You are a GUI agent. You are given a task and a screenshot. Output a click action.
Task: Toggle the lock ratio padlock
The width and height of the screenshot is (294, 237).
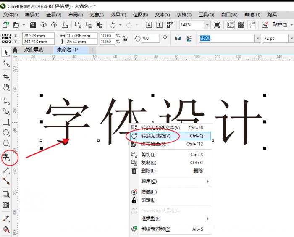pyautogui.click(x=125, y=39)
